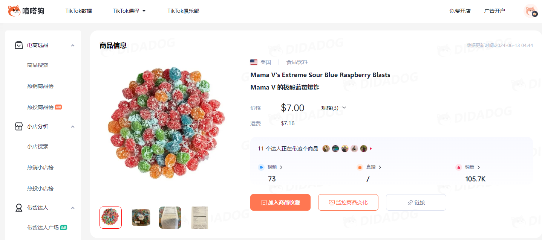Open the 规格(3) specification dropdown
542x240 pixels.
334,108
